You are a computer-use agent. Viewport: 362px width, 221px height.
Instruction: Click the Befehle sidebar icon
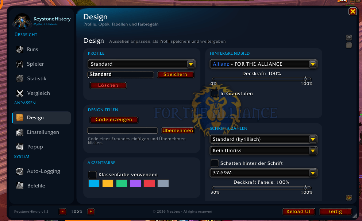tap(20, 186)
